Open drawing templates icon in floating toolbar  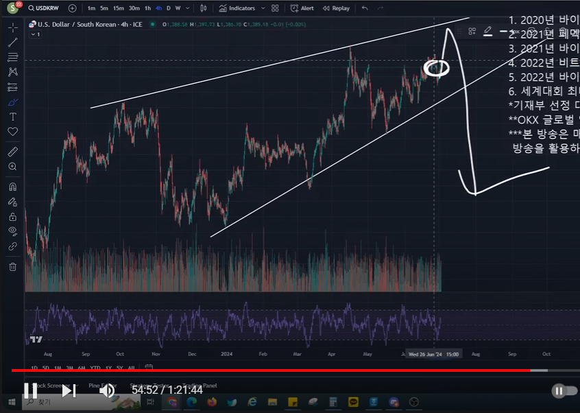click(x=472, y=32)
